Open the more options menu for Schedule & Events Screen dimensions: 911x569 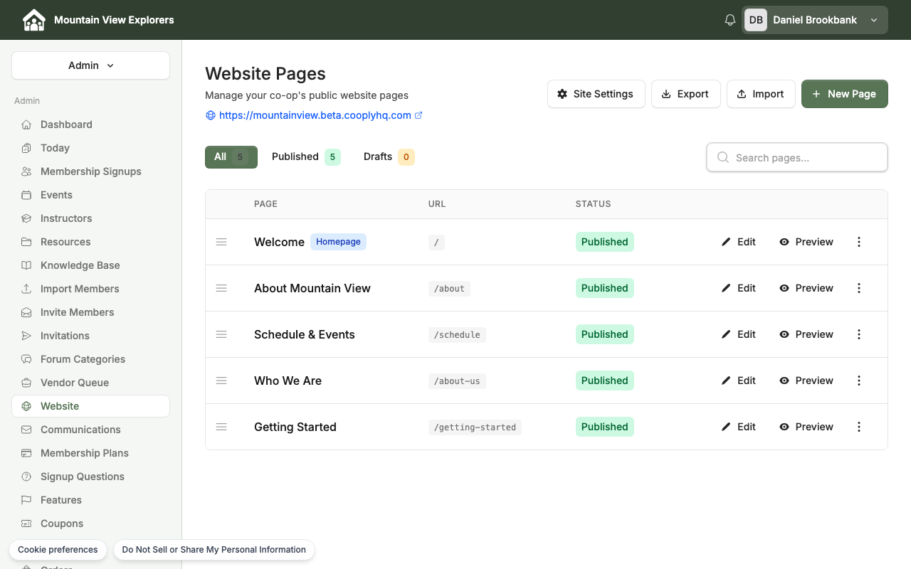(859, 334)
